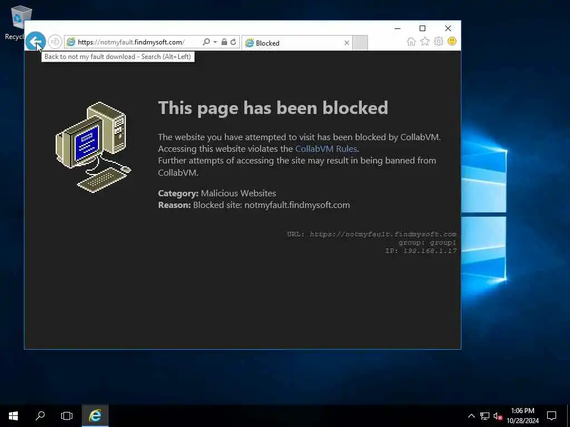
Task: Click the 'Category: Malicious Websites' line
Action: (217, 193)
